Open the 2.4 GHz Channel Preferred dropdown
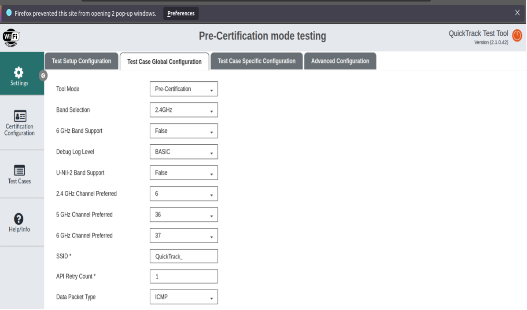Screen dimensions: 527x310 (x=184, y=193)
